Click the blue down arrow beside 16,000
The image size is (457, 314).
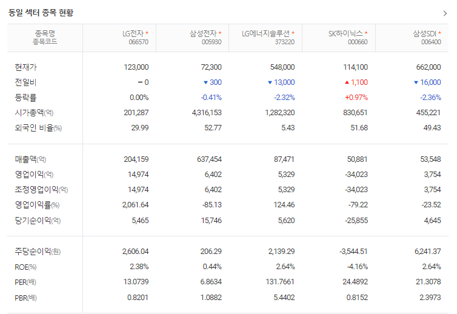[416, 83]
